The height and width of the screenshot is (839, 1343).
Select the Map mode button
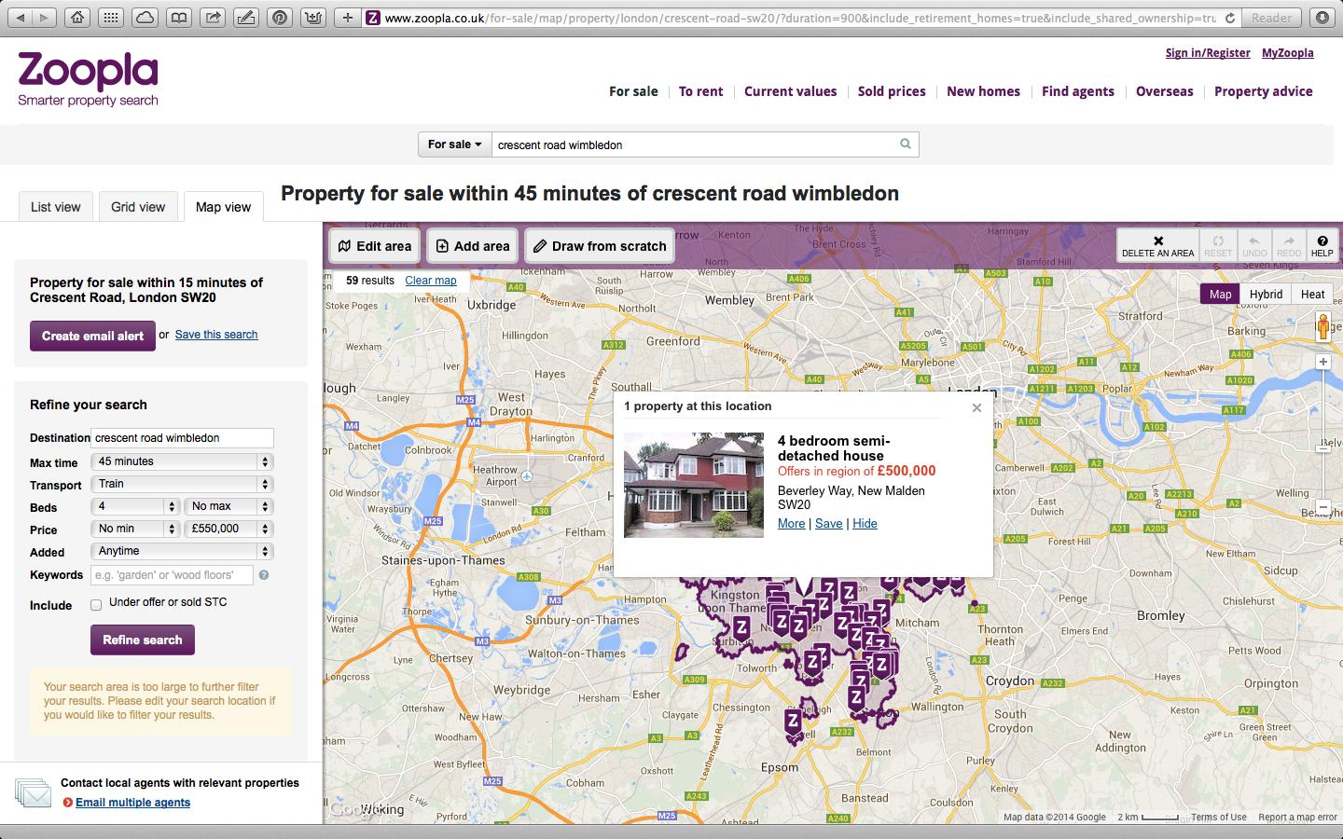[x=1221, y=295]
